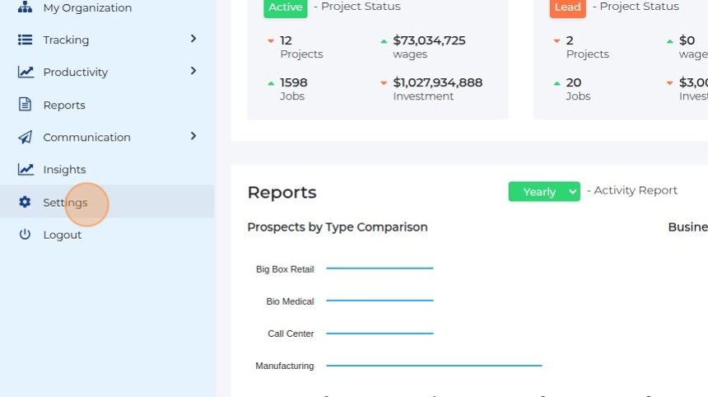The height and width of the screenshot is (397, 708).
Task: Expand the Communication submenu chevron
Action: coord(193,136)
